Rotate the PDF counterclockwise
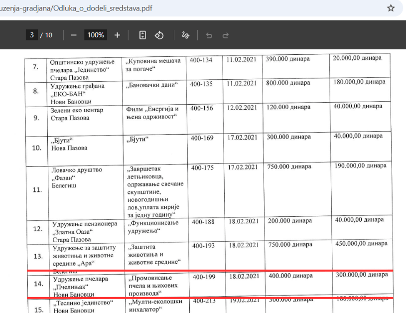This screenshot has height=313, width=406. (159, 35)
